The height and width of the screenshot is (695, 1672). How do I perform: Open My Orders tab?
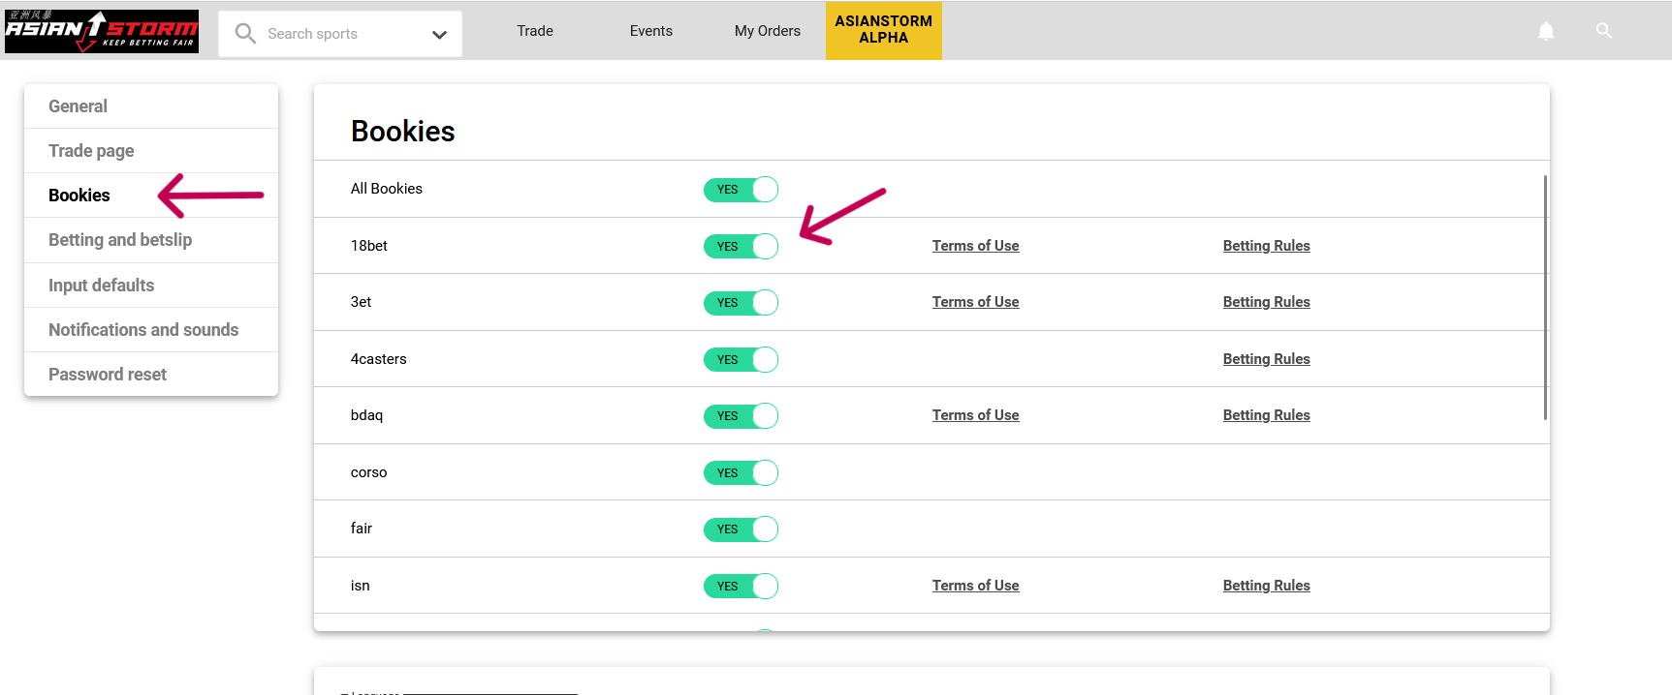(768, 31)
